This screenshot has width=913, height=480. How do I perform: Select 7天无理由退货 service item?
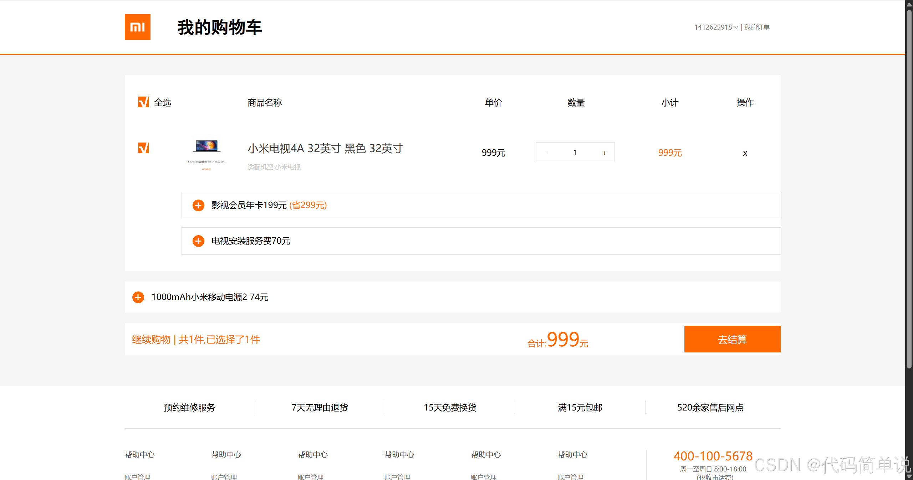pyautogui.click(x=320, y=407)
